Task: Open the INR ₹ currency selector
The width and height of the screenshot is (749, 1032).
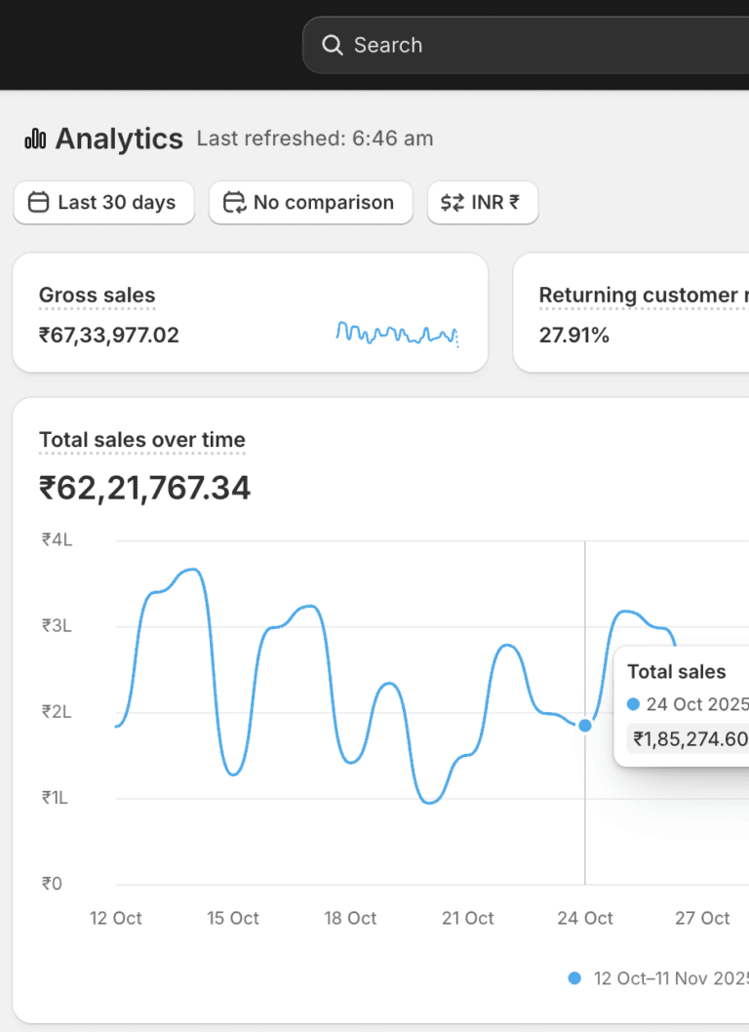Action: click(483, 203)
